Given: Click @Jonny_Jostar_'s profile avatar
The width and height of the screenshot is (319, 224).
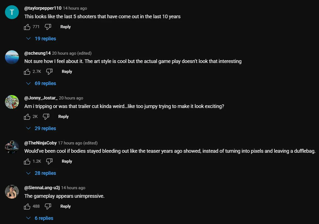Looking at the screenshot, I should [x=12, y=102].
